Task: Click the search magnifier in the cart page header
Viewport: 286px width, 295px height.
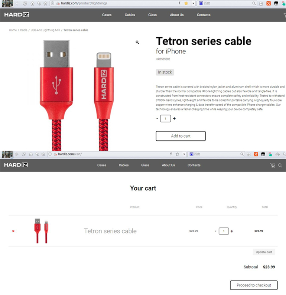Action: click(x=280, y=165)
